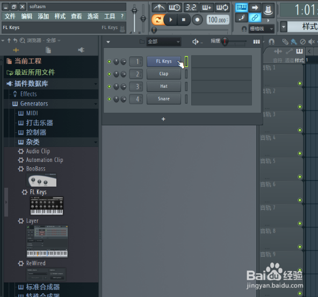Stop playback with the stop button
The height and width of the screenshot is (297, 318).
pos(184,20)
